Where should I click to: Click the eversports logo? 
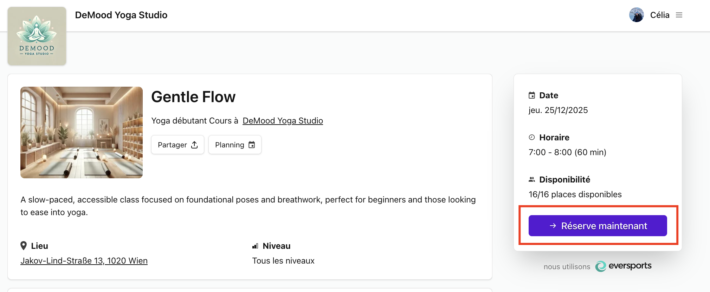click(x=623, y=266)
